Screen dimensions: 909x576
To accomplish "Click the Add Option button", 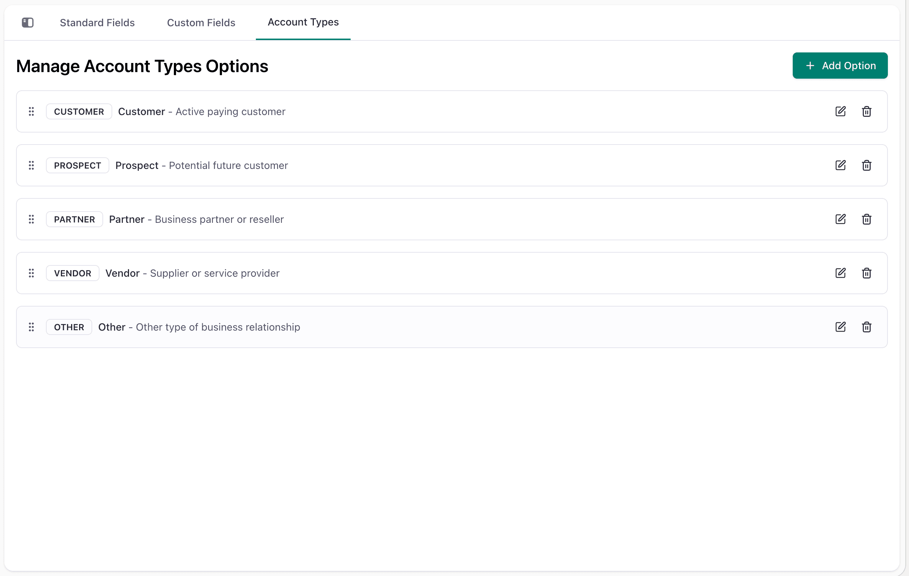I will [839, 66].
